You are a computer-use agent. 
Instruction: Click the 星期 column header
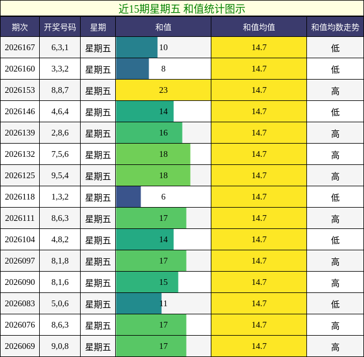(x=98, y=27)
